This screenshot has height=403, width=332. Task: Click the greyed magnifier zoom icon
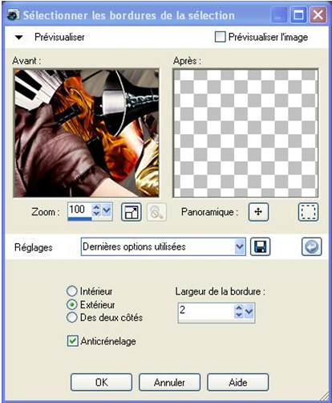[156, 212]
